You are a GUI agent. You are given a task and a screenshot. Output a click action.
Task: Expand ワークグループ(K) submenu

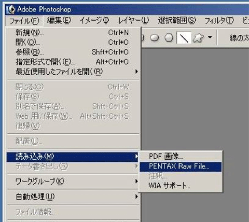tap(73, 182)
